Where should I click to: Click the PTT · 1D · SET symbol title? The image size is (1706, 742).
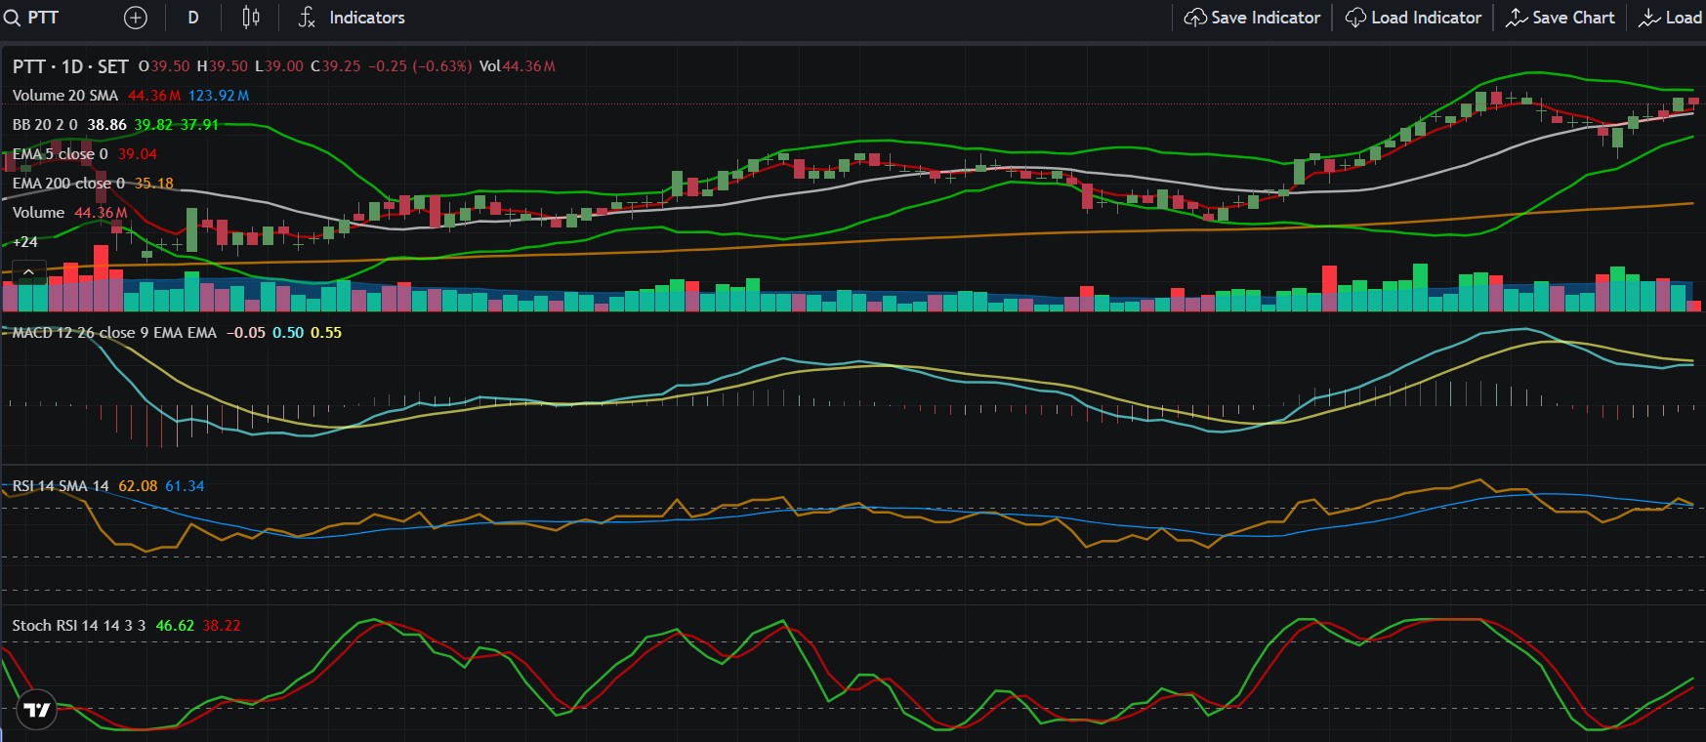[x=70, y=66]
